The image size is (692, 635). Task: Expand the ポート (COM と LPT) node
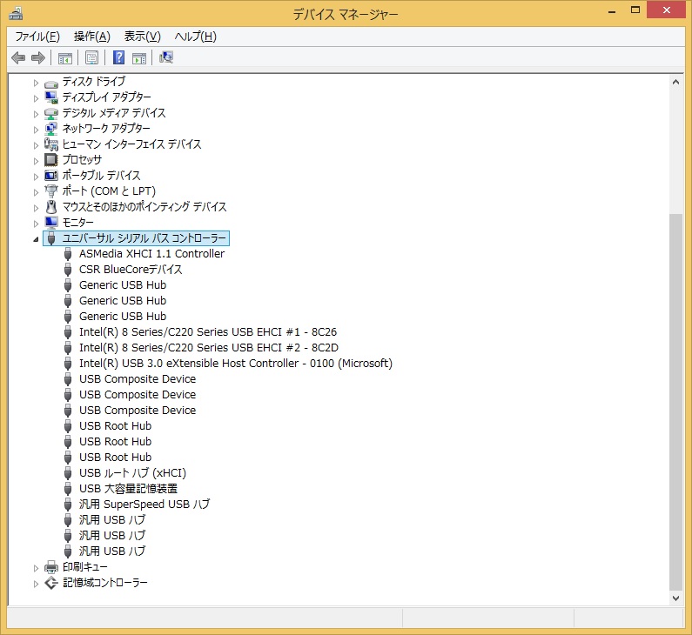click(x=36, y=192)
